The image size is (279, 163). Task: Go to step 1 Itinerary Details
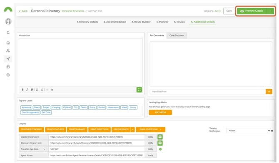click(x=87, y=22)
